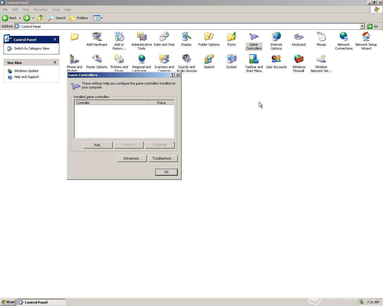Click the Troubleshoot... button
Screen dimensions: 383x306
[x=163, y=158]
